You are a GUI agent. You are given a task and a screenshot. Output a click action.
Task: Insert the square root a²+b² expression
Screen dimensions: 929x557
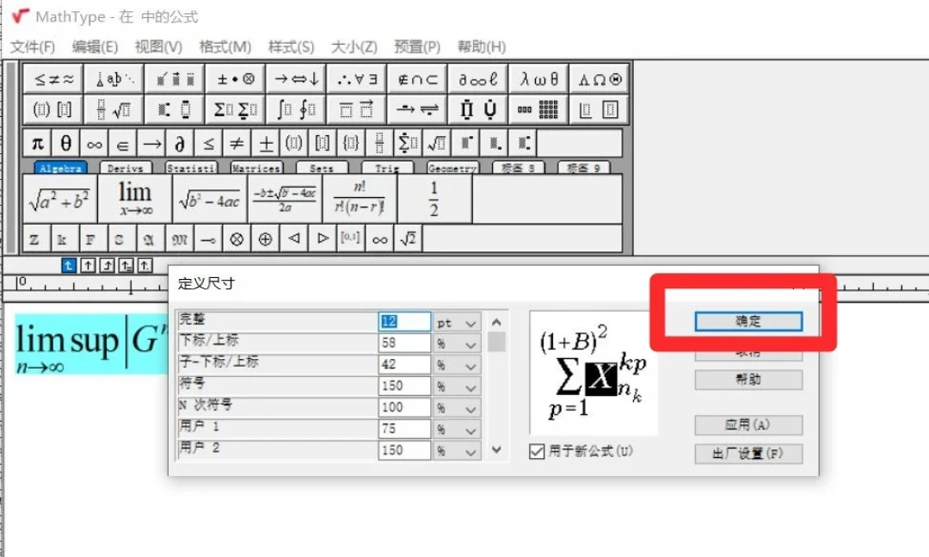click(60, 199)
